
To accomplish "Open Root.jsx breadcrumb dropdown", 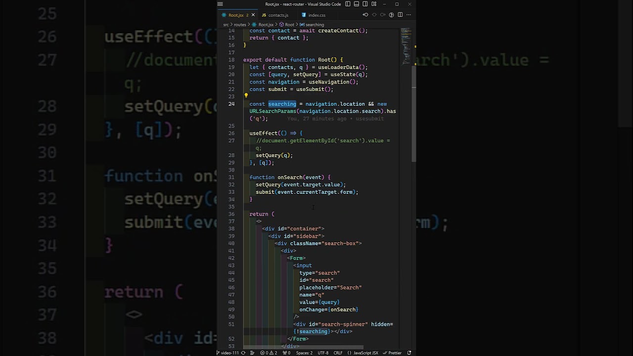I will [x=263, y=25].
